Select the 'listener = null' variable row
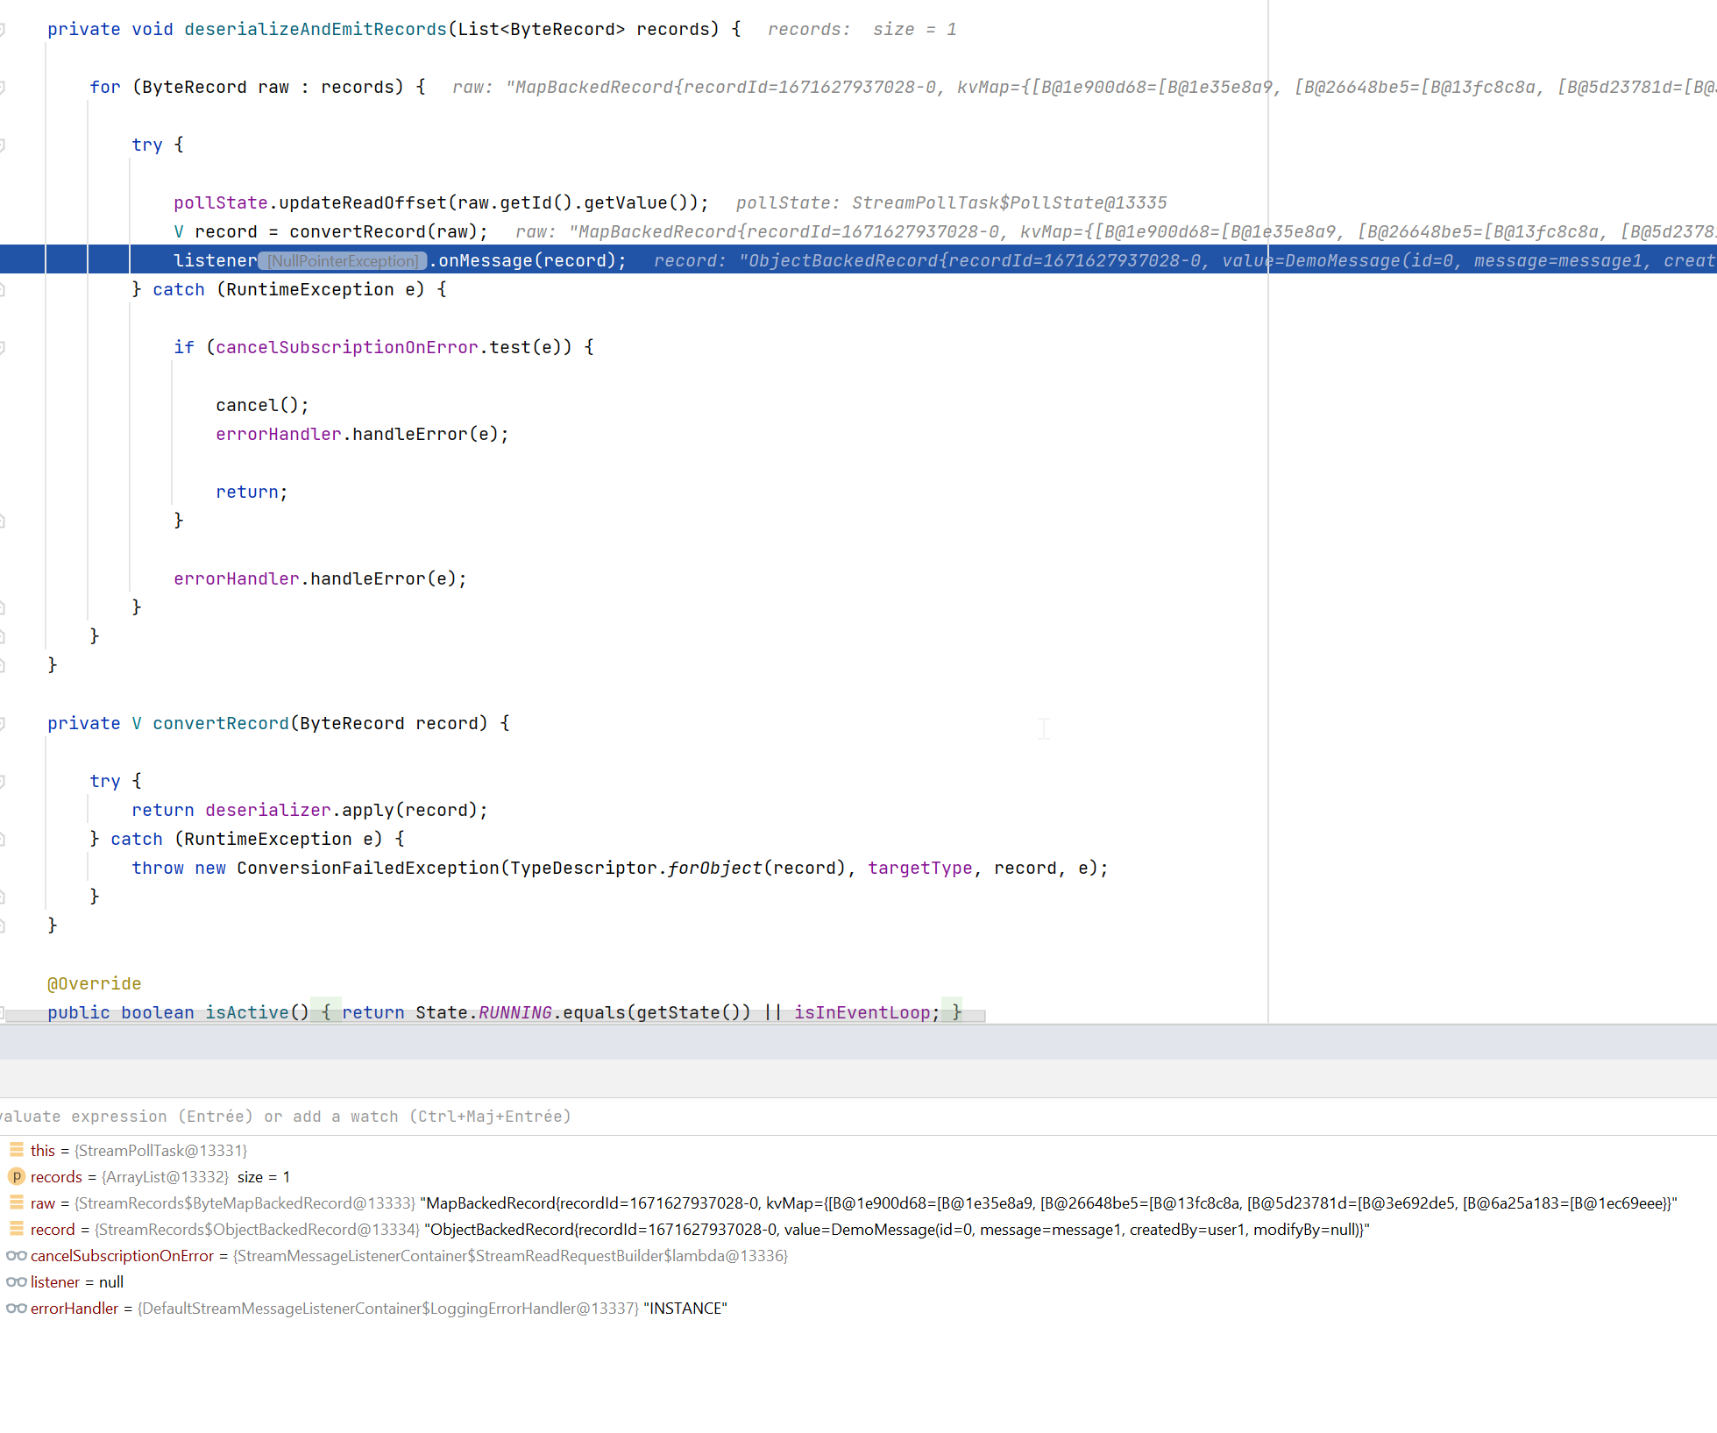The width and height of the screenshot is (1717, 1433). coord(858,1281)
